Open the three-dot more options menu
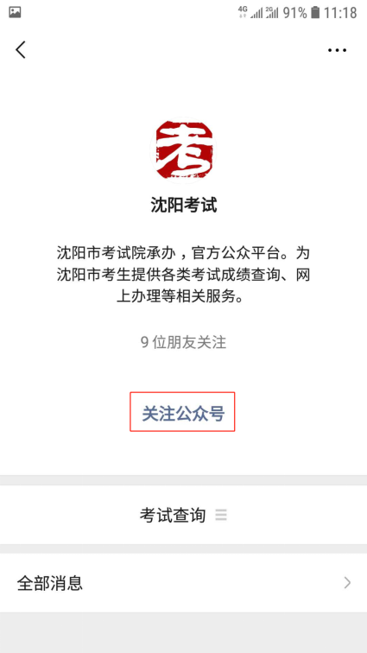This screenshot has width=367, height=653. [337, 50]
